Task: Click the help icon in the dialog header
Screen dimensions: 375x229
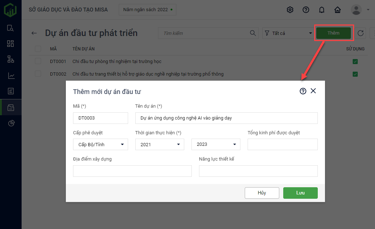Action: (x=303, y=91)
